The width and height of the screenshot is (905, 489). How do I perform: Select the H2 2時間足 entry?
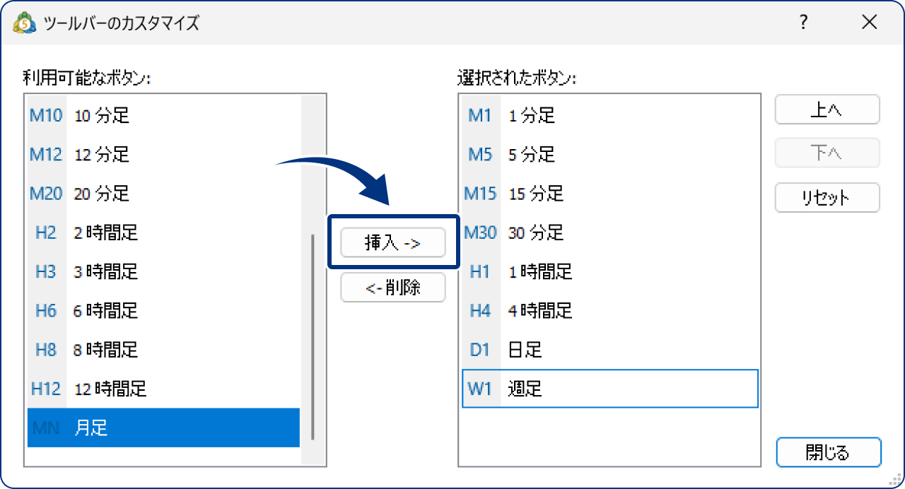[141, 232]
